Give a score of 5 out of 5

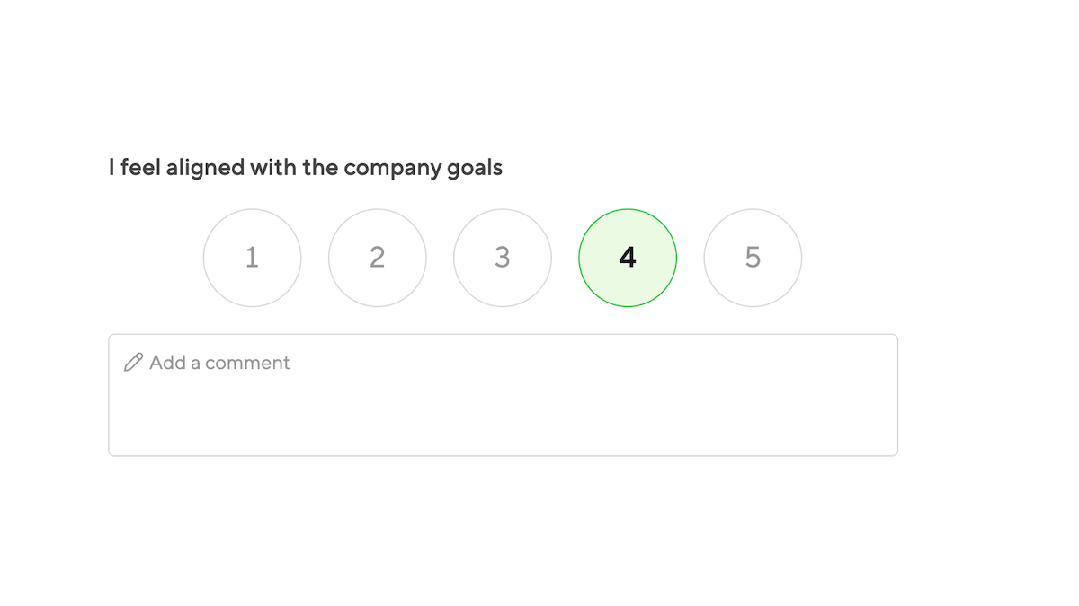click(x=753, y=258)
